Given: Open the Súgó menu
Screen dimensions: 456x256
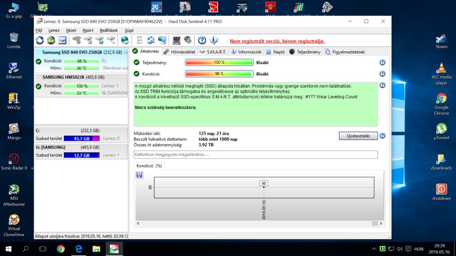Looking at the screenshot, I should [x=129, y=31].
